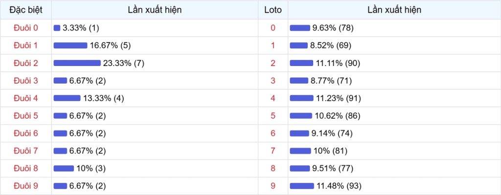This screenshot has height=195, width=501.
Task: Click the 10% (3) bar for Đuôi 8
Action: point(64,169)
